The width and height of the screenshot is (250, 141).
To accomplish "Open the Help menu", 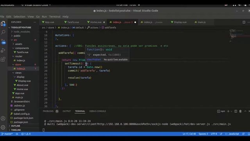I will (65, 16).
